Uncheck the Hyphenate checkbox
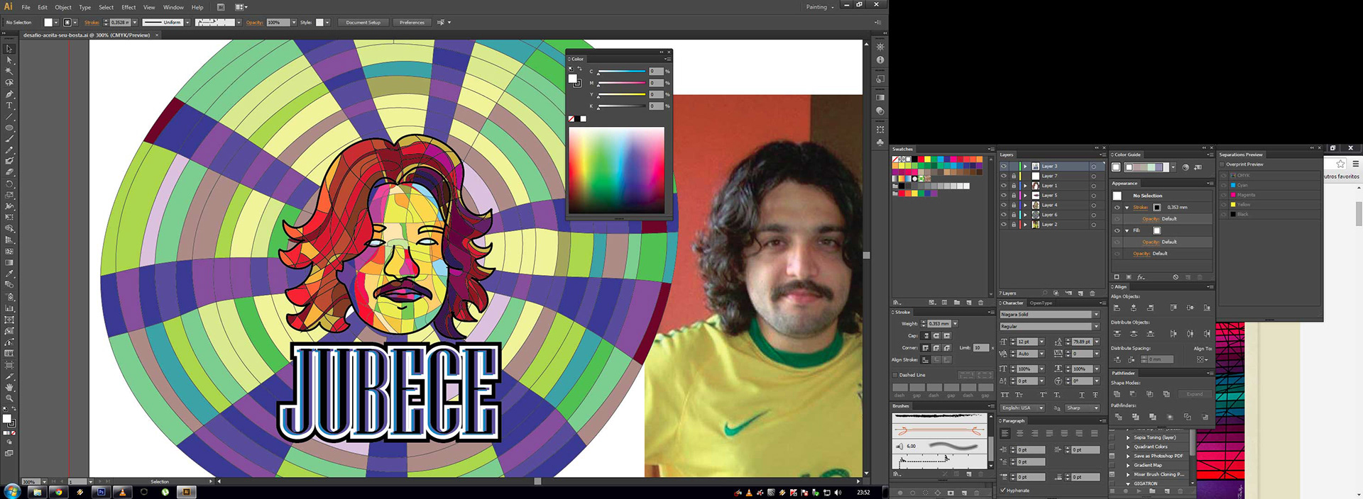This screenshot has height=499, width=1363. [1002, 490]
